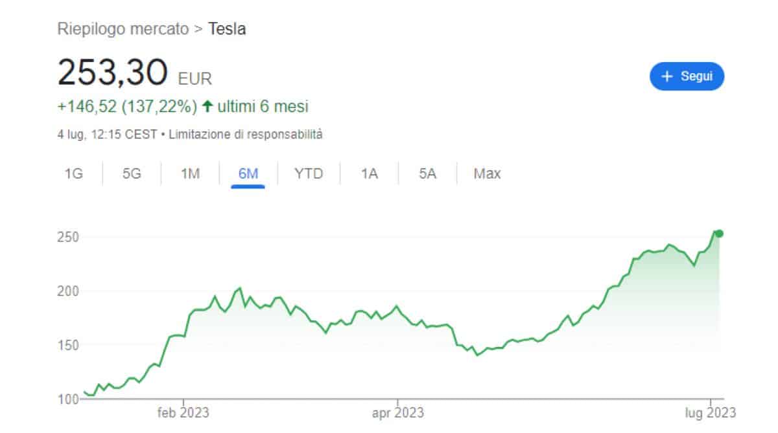This screenshot has height=433, width=778.
Task: Select the 1G time range tab
Action: click(74, 173)
